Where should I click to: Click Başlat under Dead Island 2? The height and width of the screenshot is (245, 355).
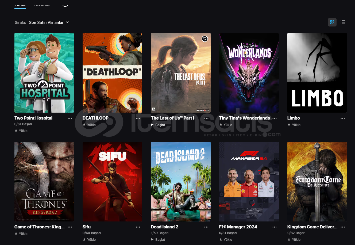[x=158, y=239]
